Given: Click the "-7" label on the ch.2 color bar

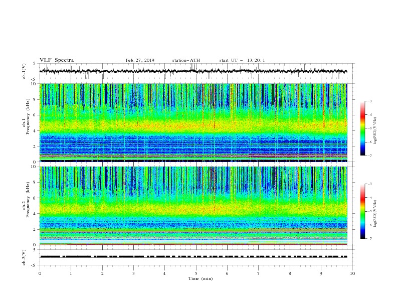Looking at the screenshot, I should pyautogui.click(x=370, y=239).
